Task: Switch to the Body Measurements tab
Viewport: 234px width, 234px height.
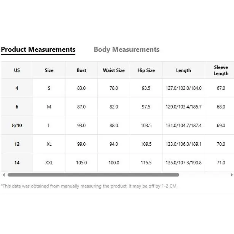Action: 126,49
